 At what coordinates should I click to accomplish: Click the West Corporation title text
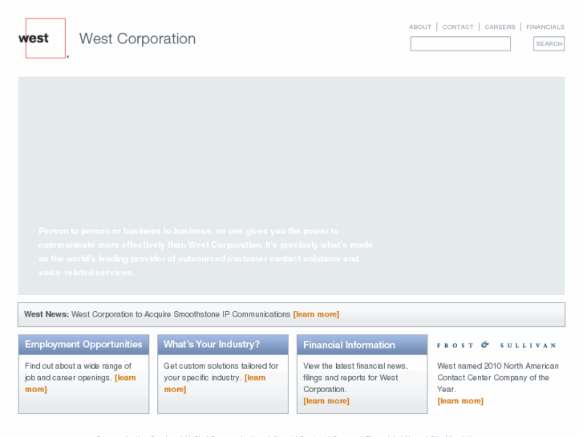[137, 38]
